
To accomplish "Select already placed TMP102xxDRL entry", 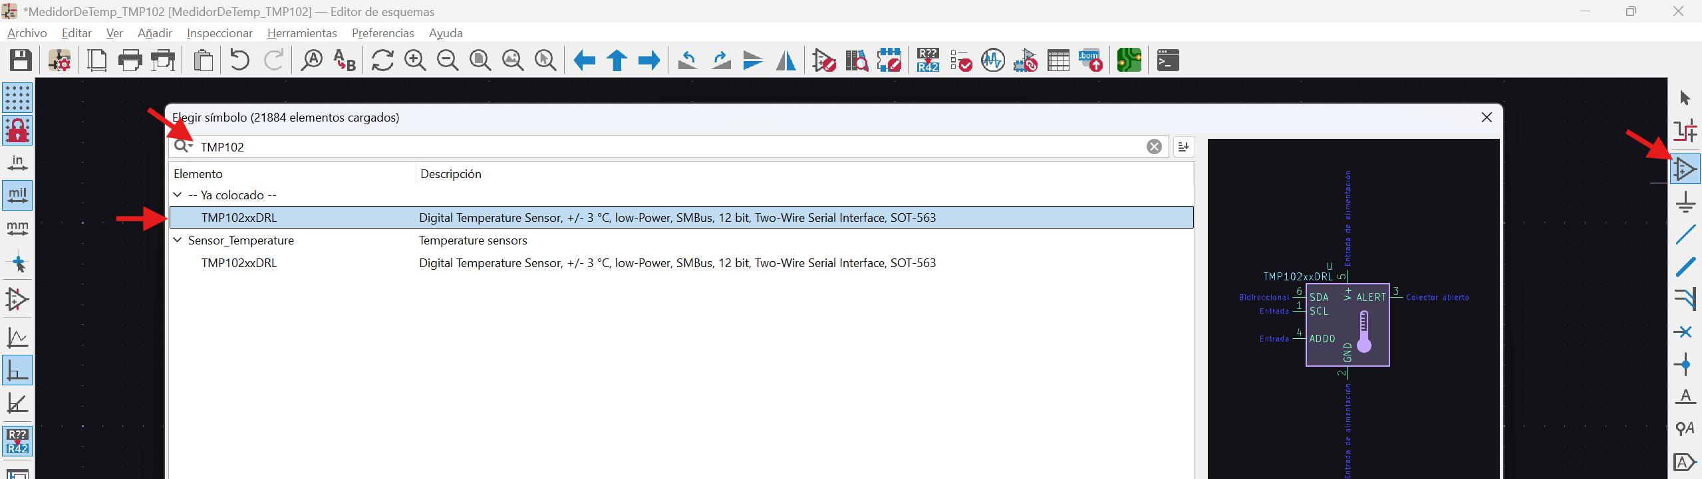I will [682, 218].
